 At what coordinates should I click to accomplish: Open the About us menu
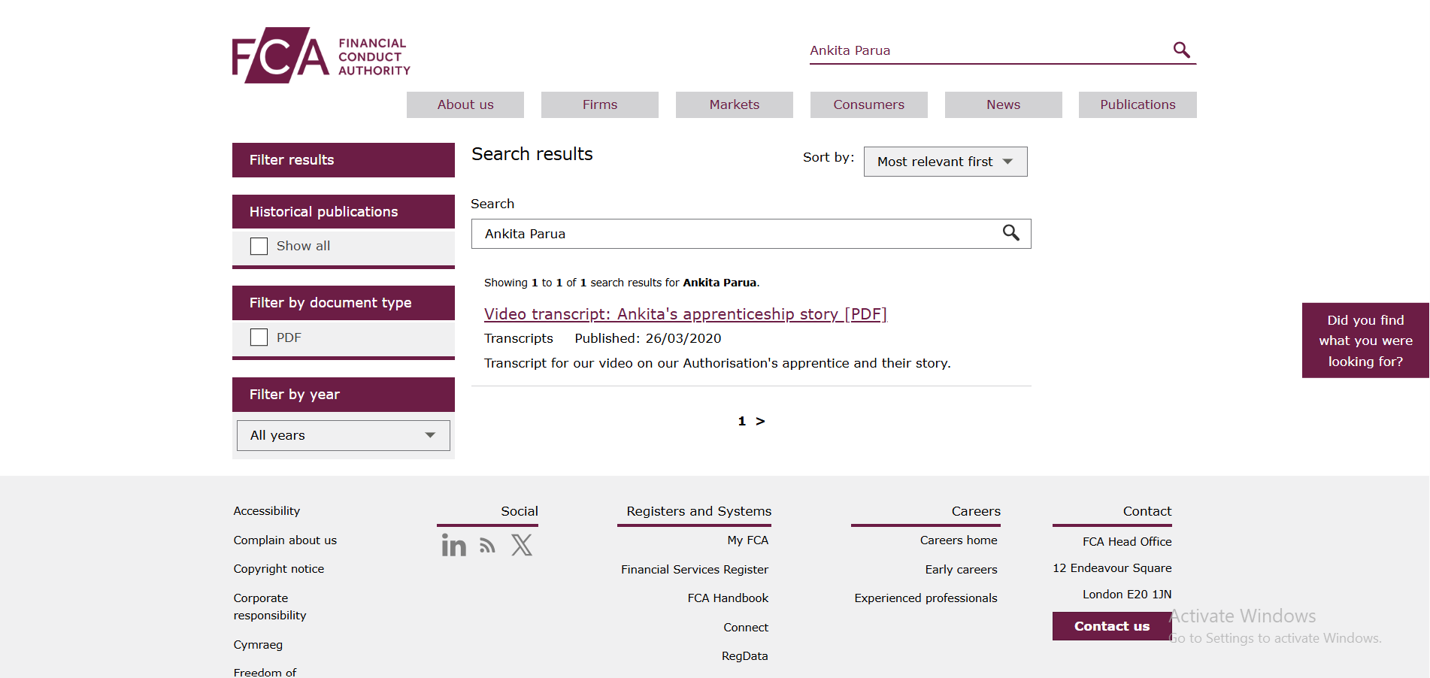pos(465,104)
